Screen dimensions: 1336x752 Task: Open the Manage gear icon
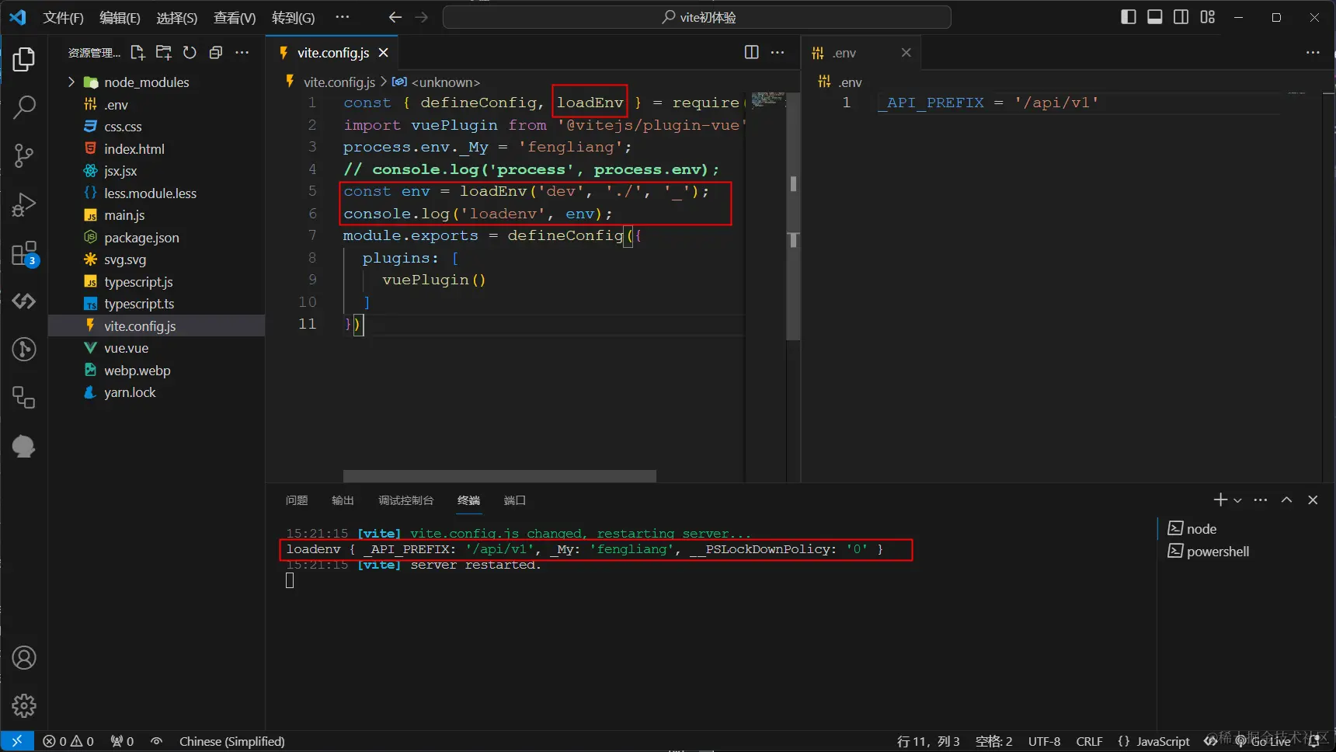(24, 705)
